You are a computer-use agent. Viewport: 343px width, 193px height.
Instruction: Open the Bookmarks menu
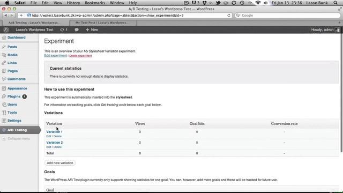click(95, 3)
